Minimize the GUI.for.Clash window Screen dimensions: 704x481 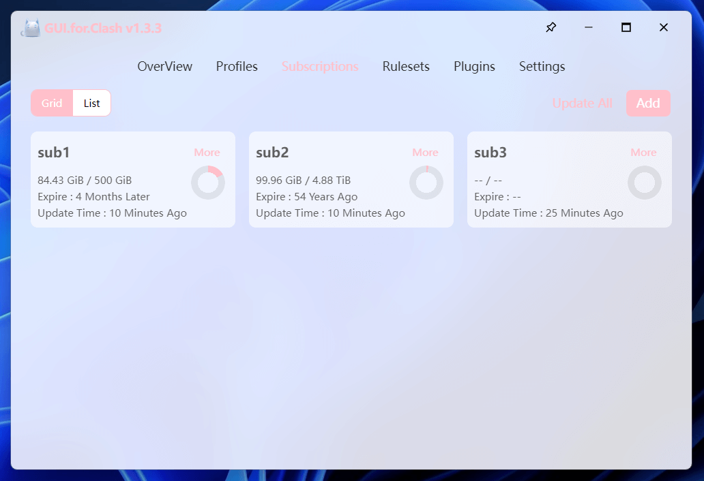589,27
